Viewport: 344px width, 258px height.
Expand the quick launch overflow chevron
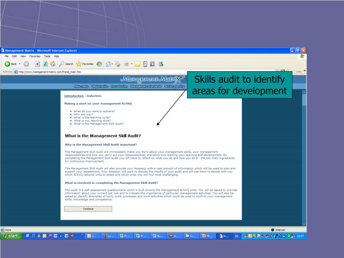click(x=82, y=235)
